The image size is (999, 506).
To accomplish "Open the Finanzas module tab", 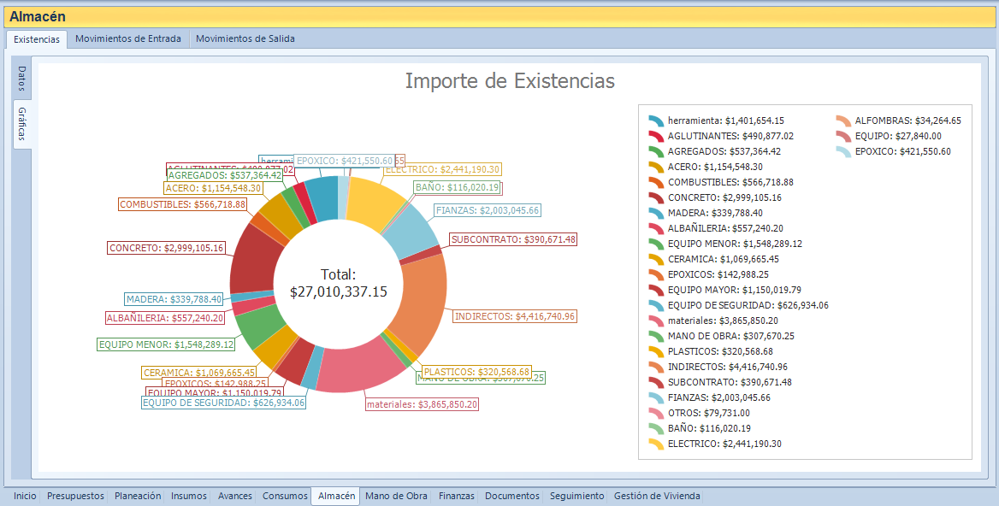I will (457, 496).
